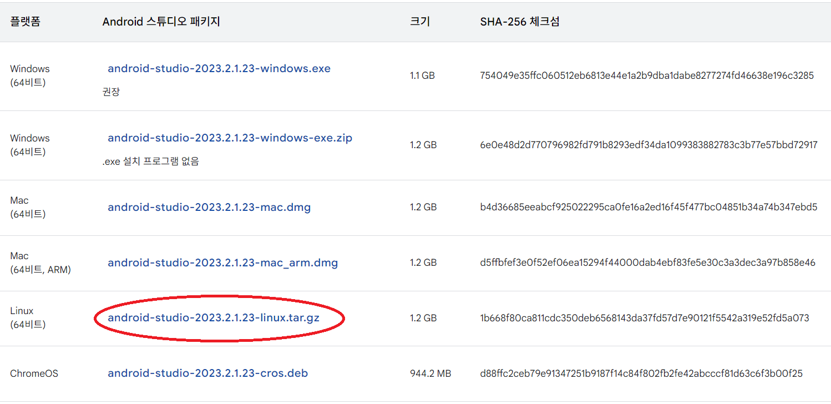Select the 944.2 MB size value
Image resolution: width=831 pixels, height=404 pixels.
[430, 373]
